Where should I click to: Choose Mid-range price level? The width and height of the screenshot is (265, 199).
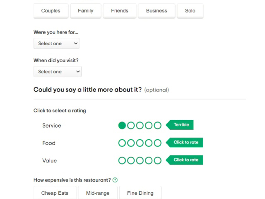pyautogui.click(x=98, y=193)
